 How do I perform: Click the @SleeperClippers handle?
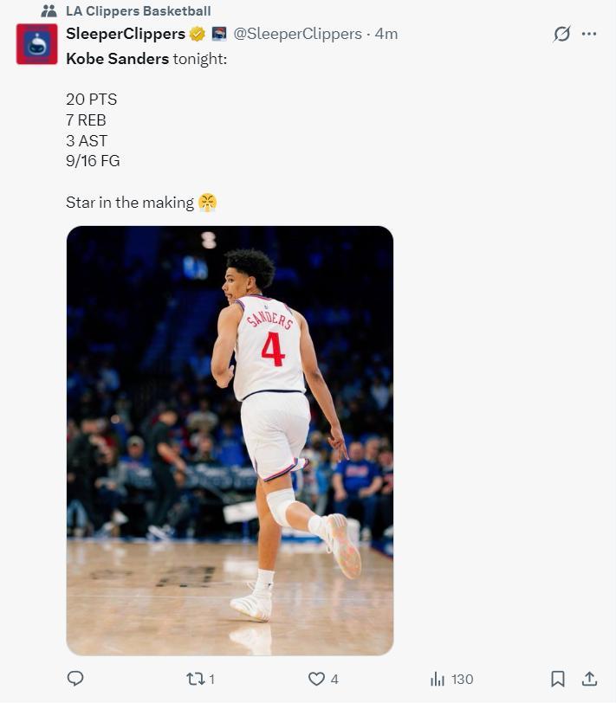297,34
